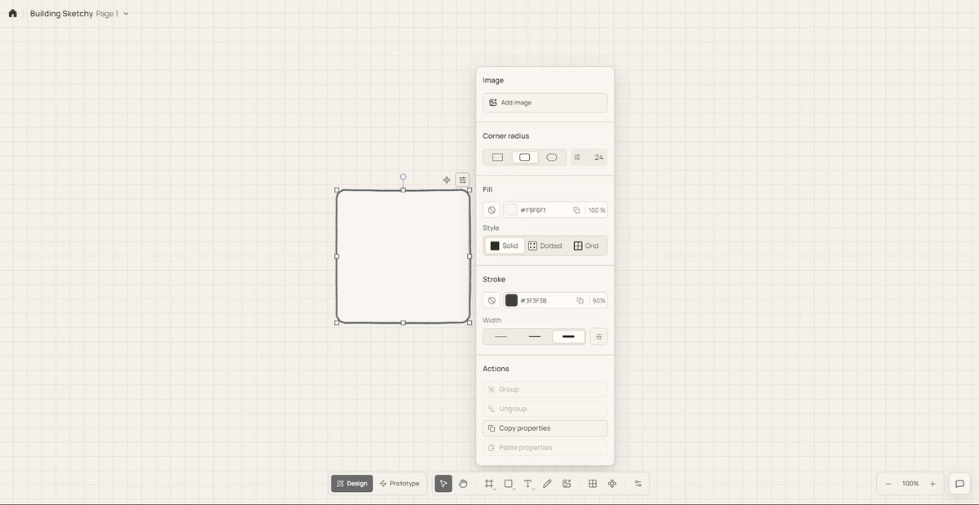Choose pill-shaped corner radius option
The height and width of the screenshot is (505, 979).
[552, 157]
